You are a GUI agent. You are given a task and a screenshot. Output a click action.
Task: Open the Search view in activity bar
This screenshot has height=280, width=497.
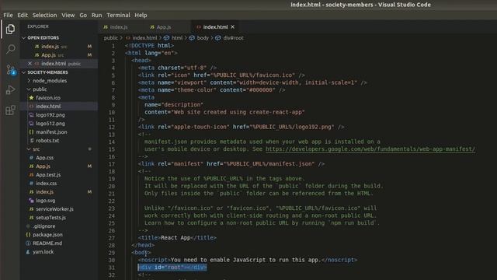(10, 49)
